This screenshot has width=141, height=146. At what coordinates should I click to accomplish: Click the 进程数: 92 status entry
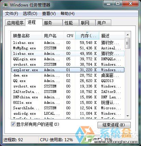point(13,140)
